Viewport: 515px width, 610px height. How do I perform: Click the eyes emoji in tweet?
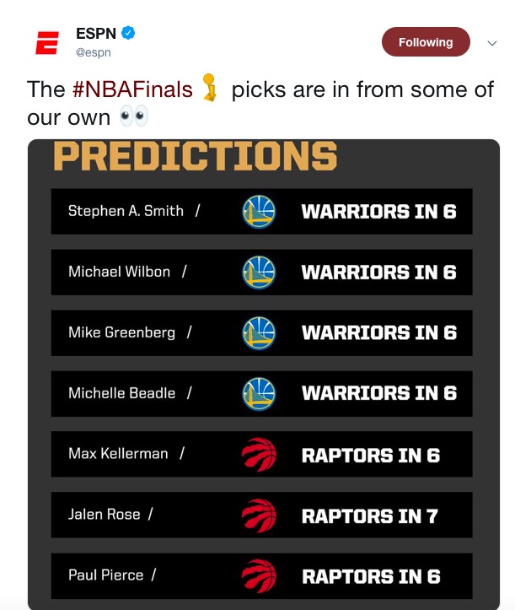point(133,116)
